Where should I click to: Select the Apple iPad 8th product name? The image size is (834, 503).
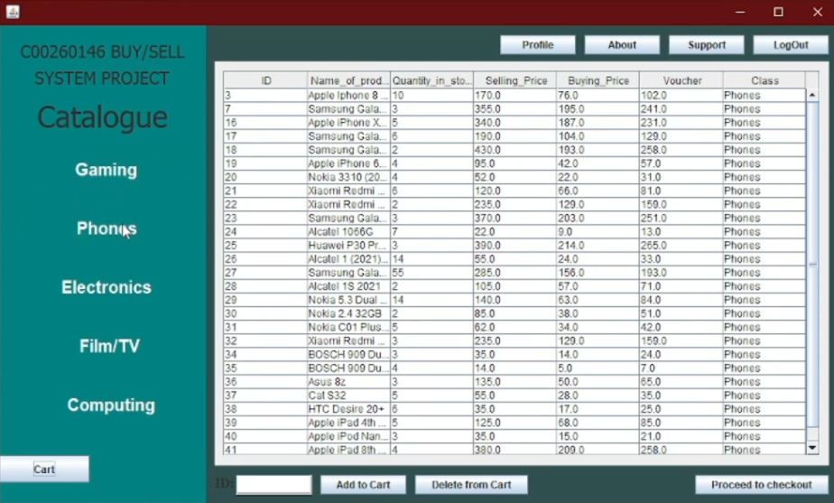348,450
